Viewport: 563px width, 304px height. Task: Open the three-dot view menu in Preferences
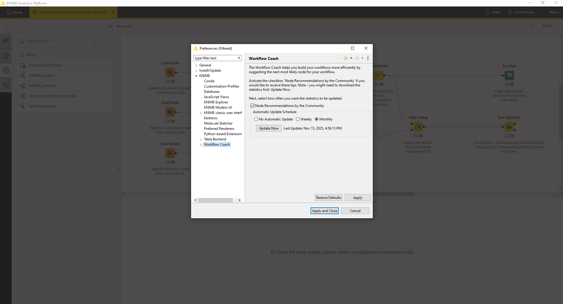pos(368,58)
